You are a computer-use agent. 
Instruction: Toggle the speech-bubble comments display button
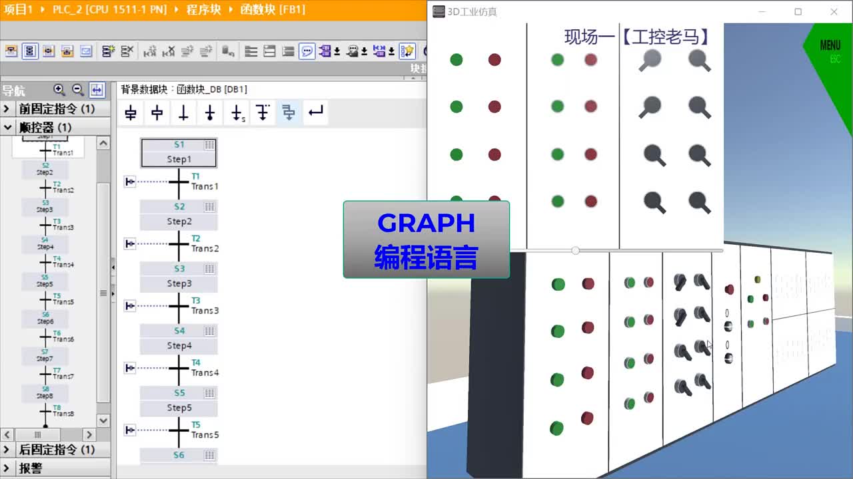pyautogui.click(x=307, y=51)
